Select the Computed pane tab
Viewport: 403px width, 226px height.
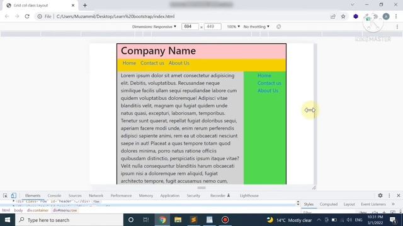click(329, 204)
